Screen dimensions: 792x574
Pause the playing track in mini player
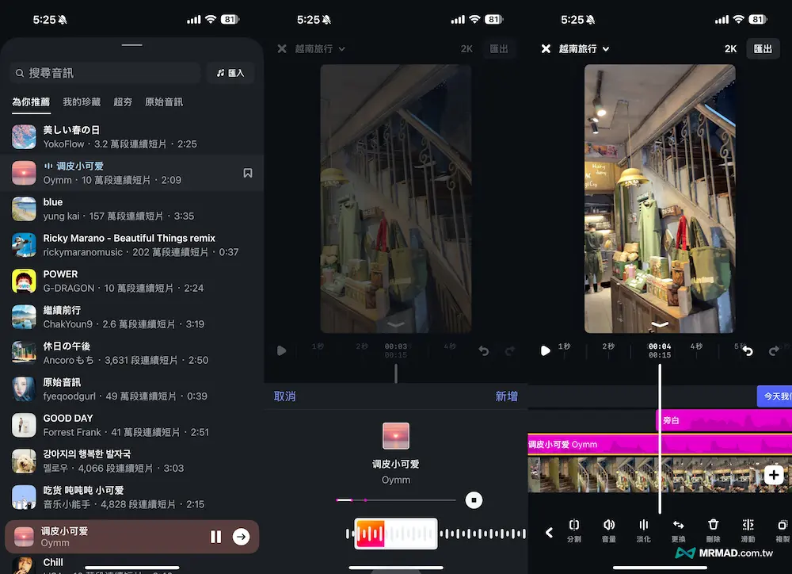pyautogui.click(x=215, y=537)
